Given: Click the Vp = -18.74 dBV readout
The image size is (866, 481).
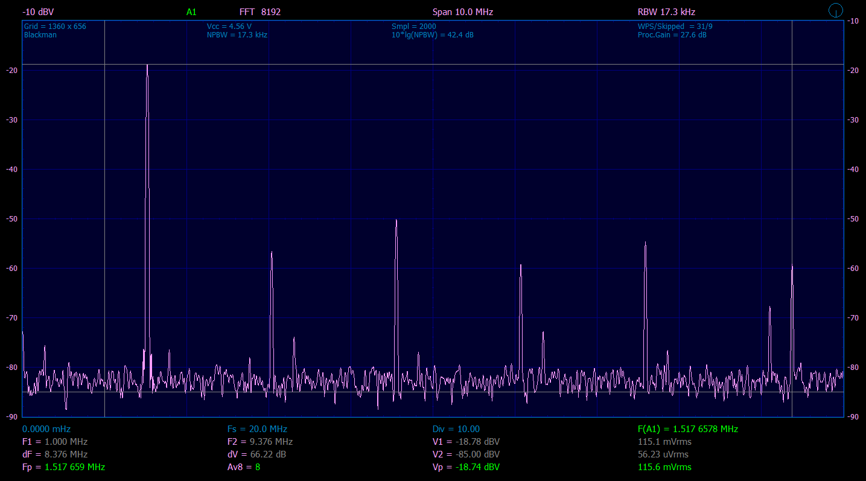Looking at the screenshot, I should [466, 467].
